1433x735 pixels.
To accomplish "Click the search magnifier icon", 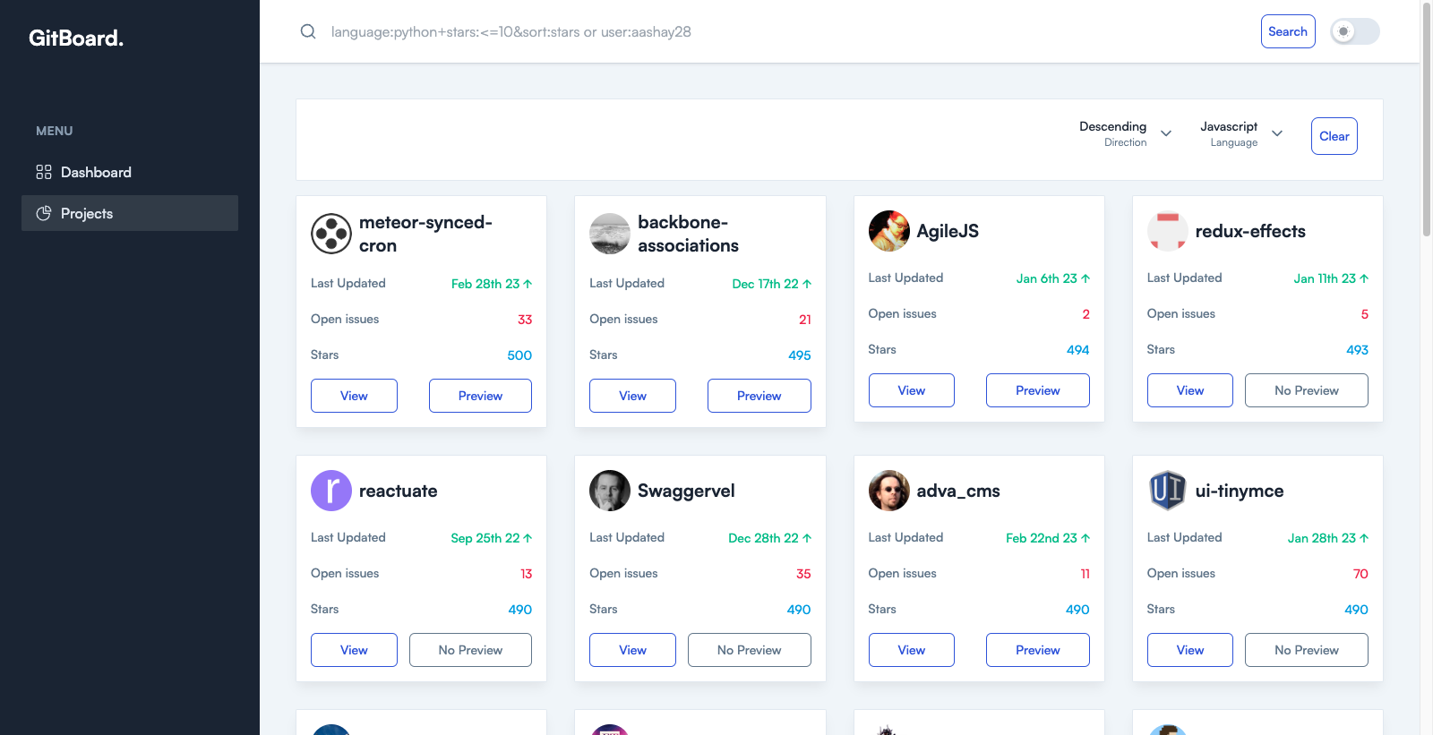I will coord(308,32).
